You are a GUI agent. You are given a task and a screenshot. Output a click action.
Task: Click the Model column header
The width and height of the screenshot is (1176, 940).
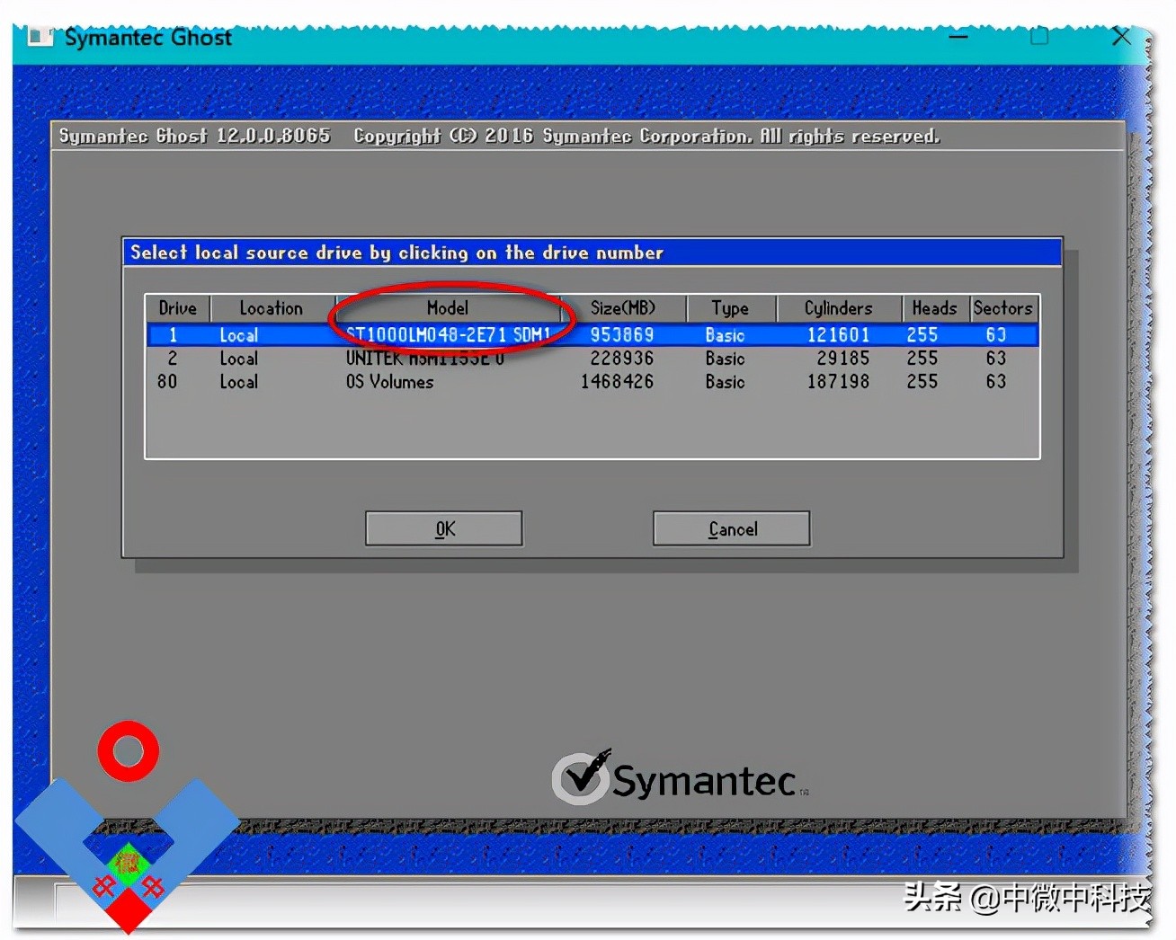(x=448, y=308)
